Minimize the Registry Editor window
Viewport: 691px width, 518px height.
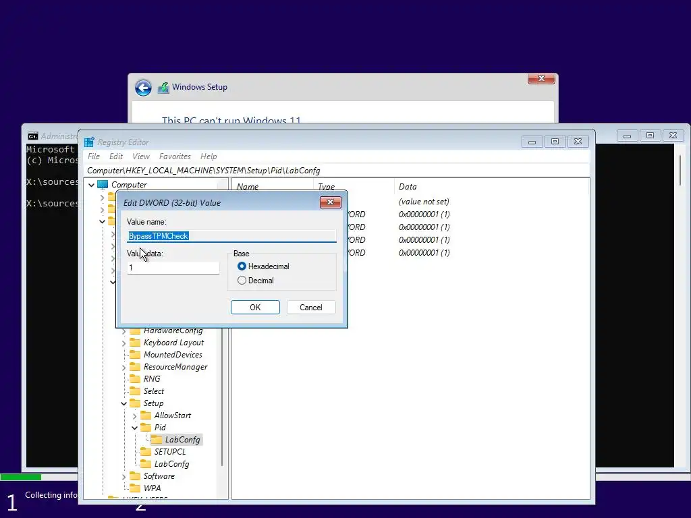[x=532, y=142]
